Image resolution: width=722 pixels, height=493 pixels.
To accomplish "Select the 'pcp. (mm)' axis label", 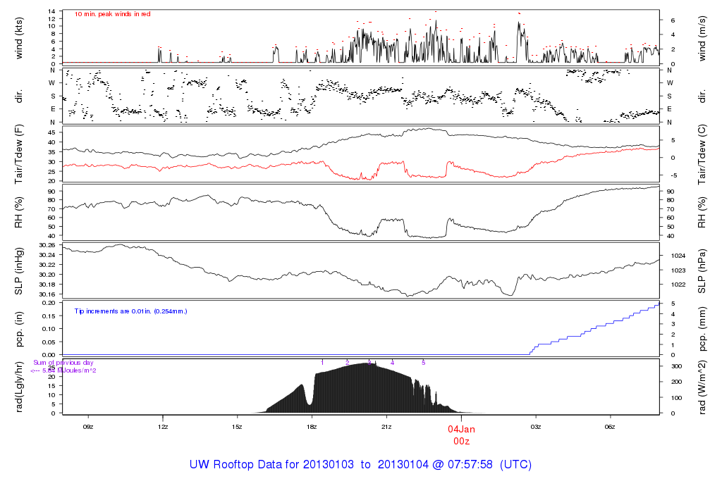I will click(702, 330).
